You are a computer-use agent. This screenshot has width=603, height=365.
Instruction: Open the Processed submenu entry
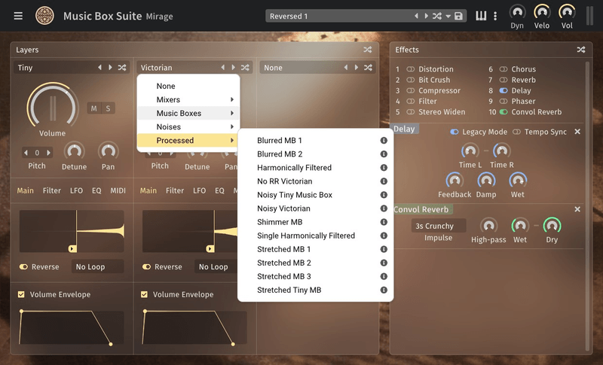(188, 141)
